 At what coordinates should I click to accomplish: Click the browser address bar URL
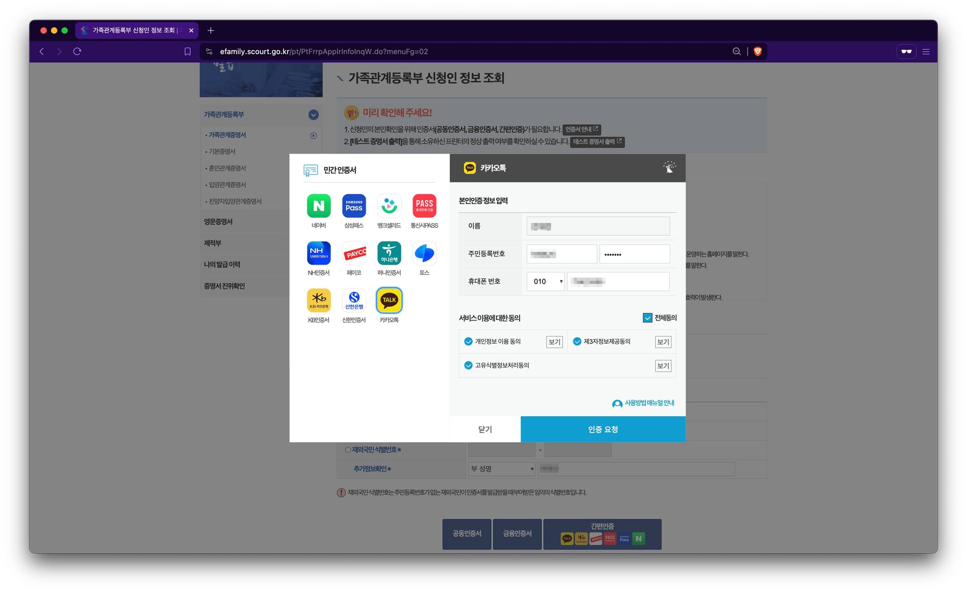(x=324, y=51)
